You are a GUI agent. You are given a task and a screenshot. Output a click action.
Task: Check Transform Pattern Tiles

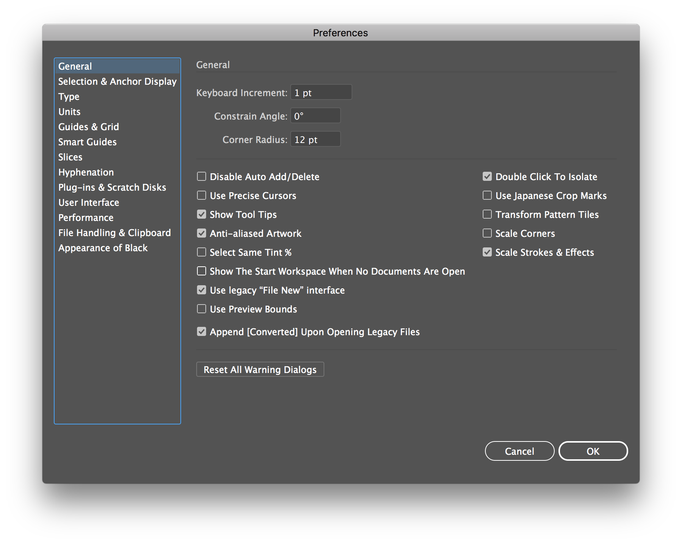487,214
